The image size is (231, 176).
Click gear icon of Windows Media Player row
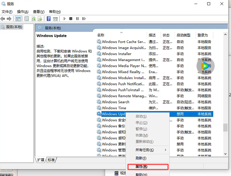point(99,66)
